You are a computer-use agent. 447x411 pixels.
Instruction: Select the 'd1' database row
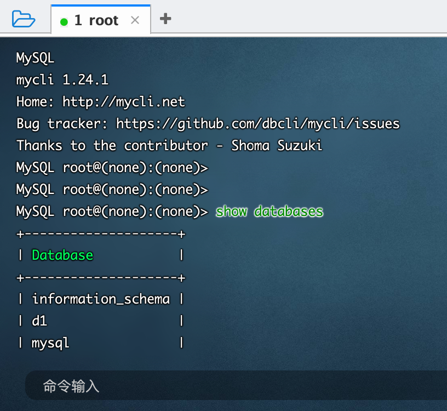click(x=101, y=321)
